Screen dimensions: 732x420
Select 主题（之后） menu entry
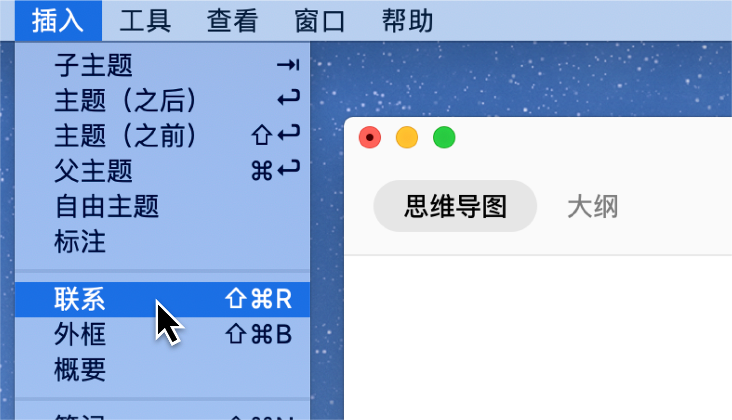[162, 101]
